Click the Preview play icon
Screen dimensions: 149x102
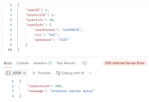pyautogui.click(x=34, y=73)
